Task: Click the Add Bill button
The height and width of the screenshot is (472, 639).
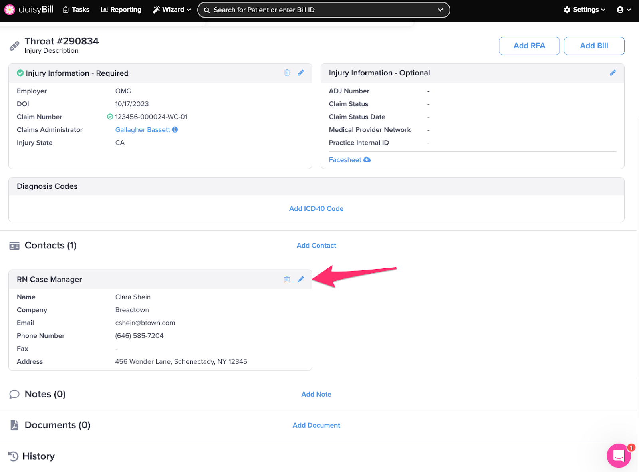Action: 594,46
